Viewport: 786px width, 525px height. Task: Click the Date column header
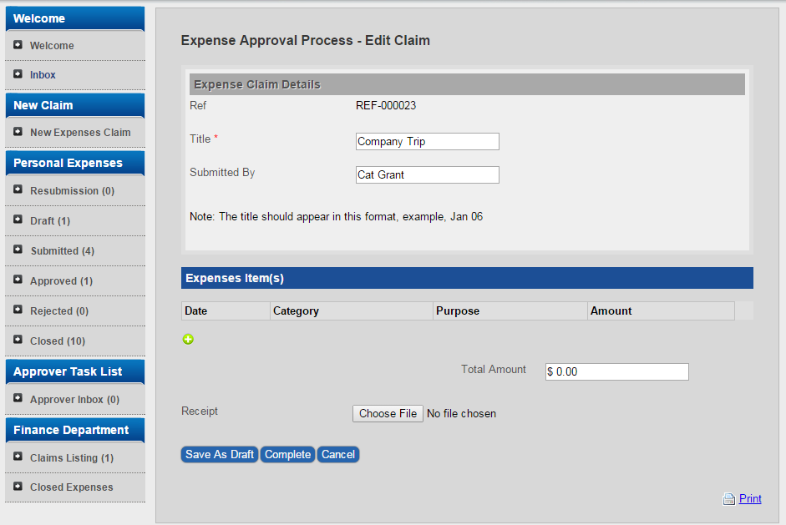[226, 310]
